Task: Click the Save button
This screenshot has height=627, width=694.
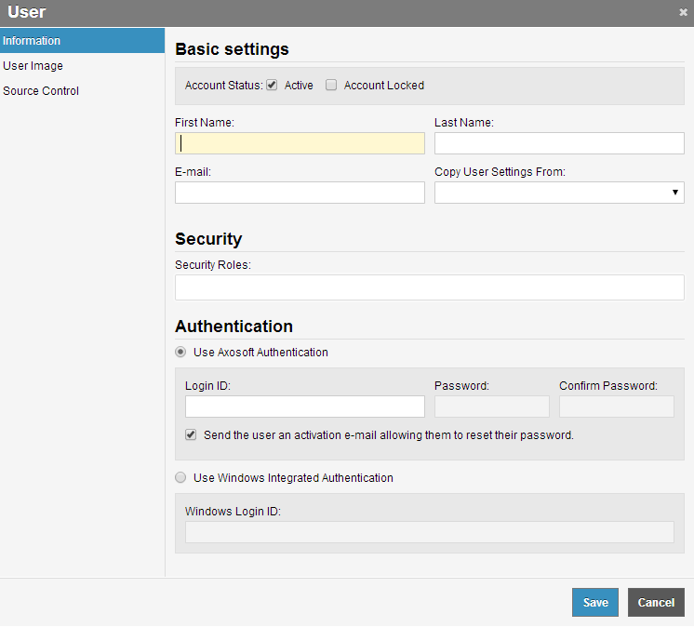Action: point(594,602)
